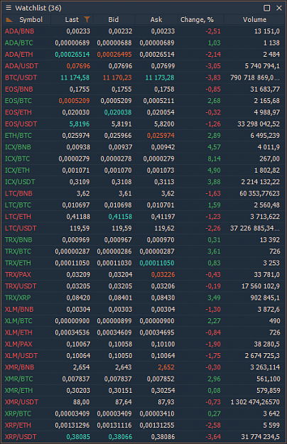Viewport: 287px width, 444px height.
Task: Open the Watchlist hamburger menu
Action: coord(9,8)
